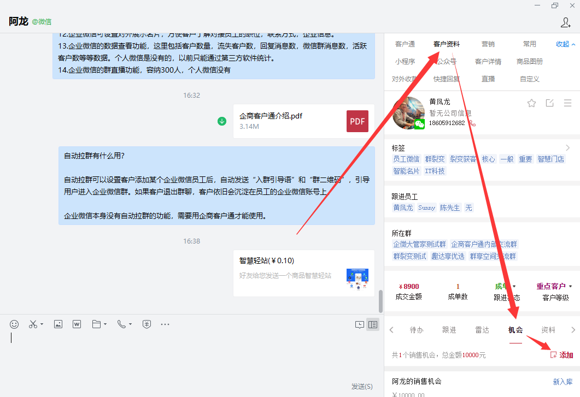Edit customer profile pencil icon
This screenshot has width=580, height=397.
coord(550,103)
